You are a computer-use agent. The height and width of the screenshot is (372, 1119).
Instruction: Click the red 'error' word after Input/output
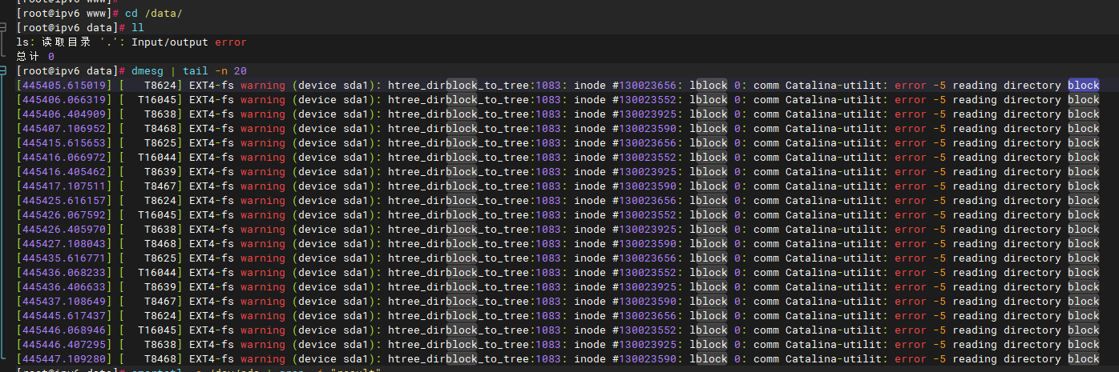click(230, 42)
